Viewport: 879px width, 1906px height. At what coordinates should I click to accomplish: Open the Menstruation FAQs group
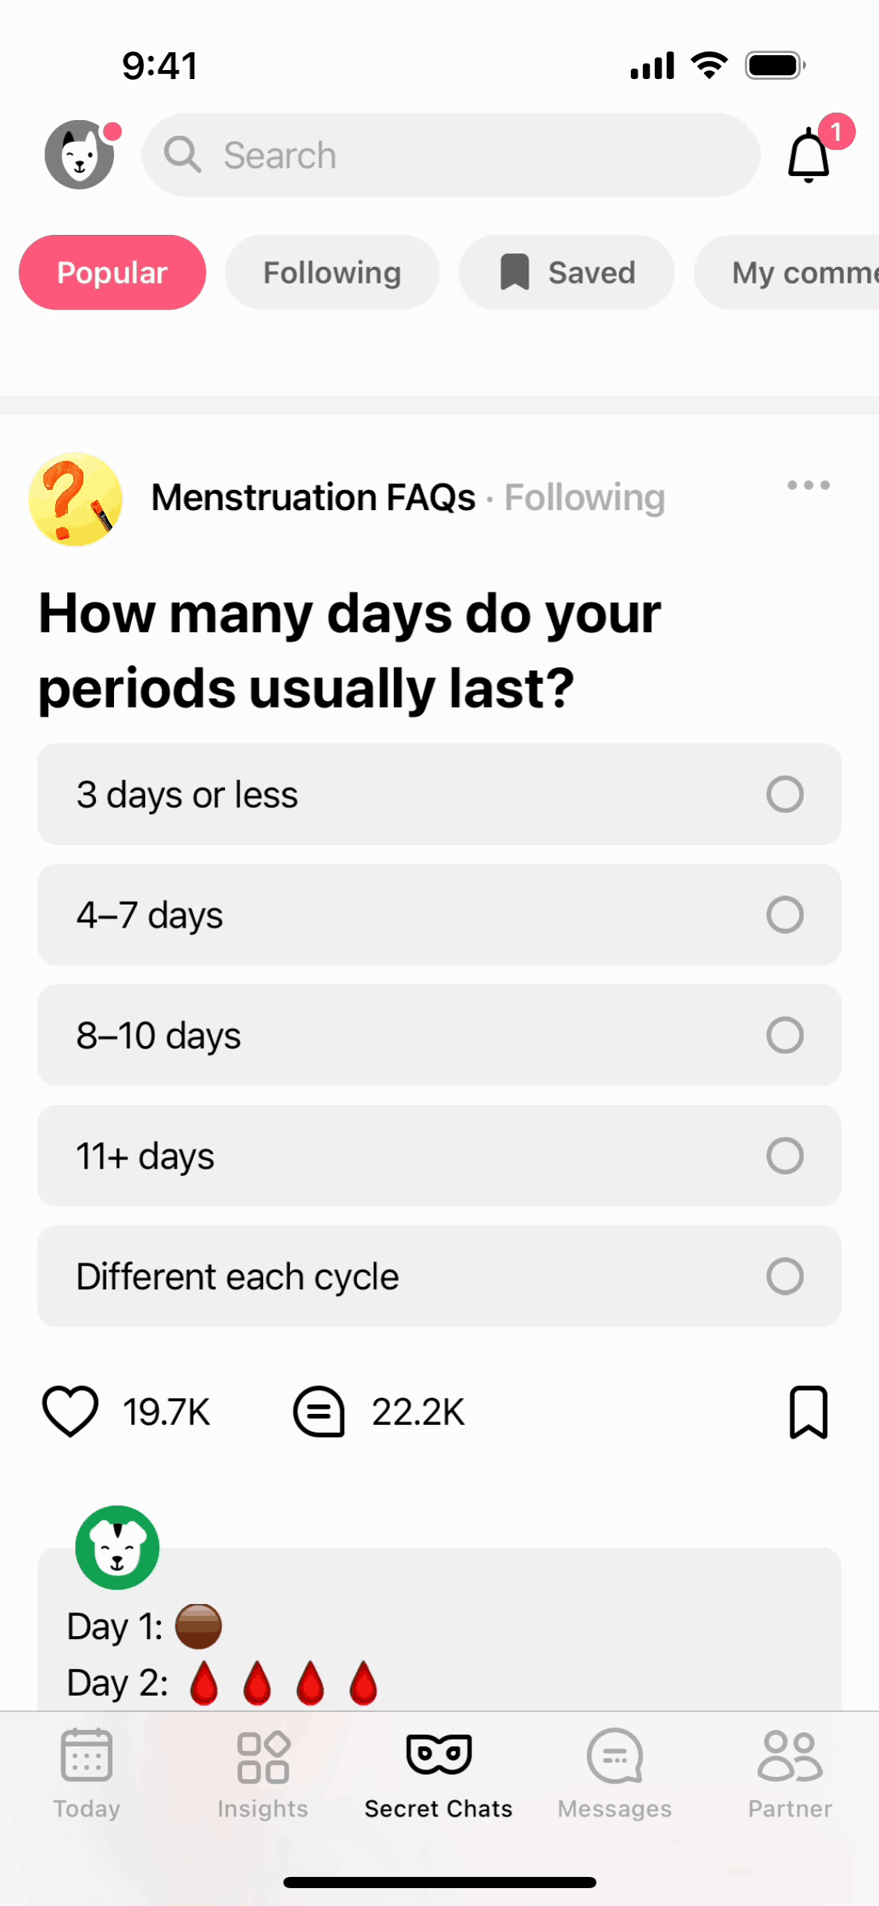click(x=313, y=497)
